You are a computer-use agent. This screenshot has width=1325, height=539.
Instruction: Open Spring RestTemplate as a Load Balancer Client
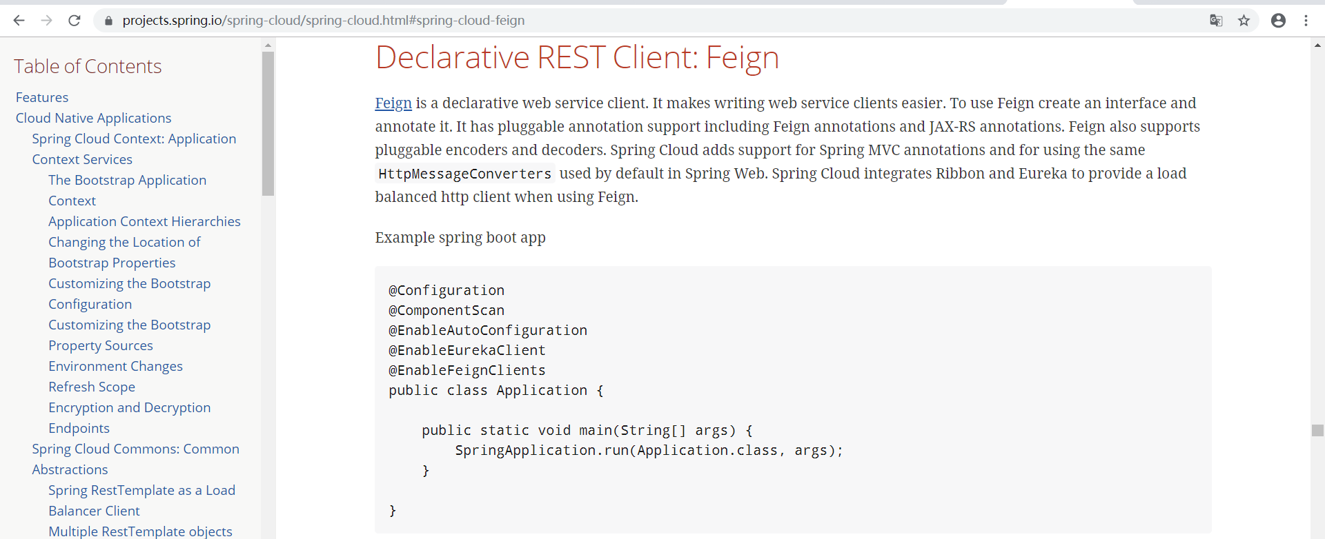click(141, 500)
